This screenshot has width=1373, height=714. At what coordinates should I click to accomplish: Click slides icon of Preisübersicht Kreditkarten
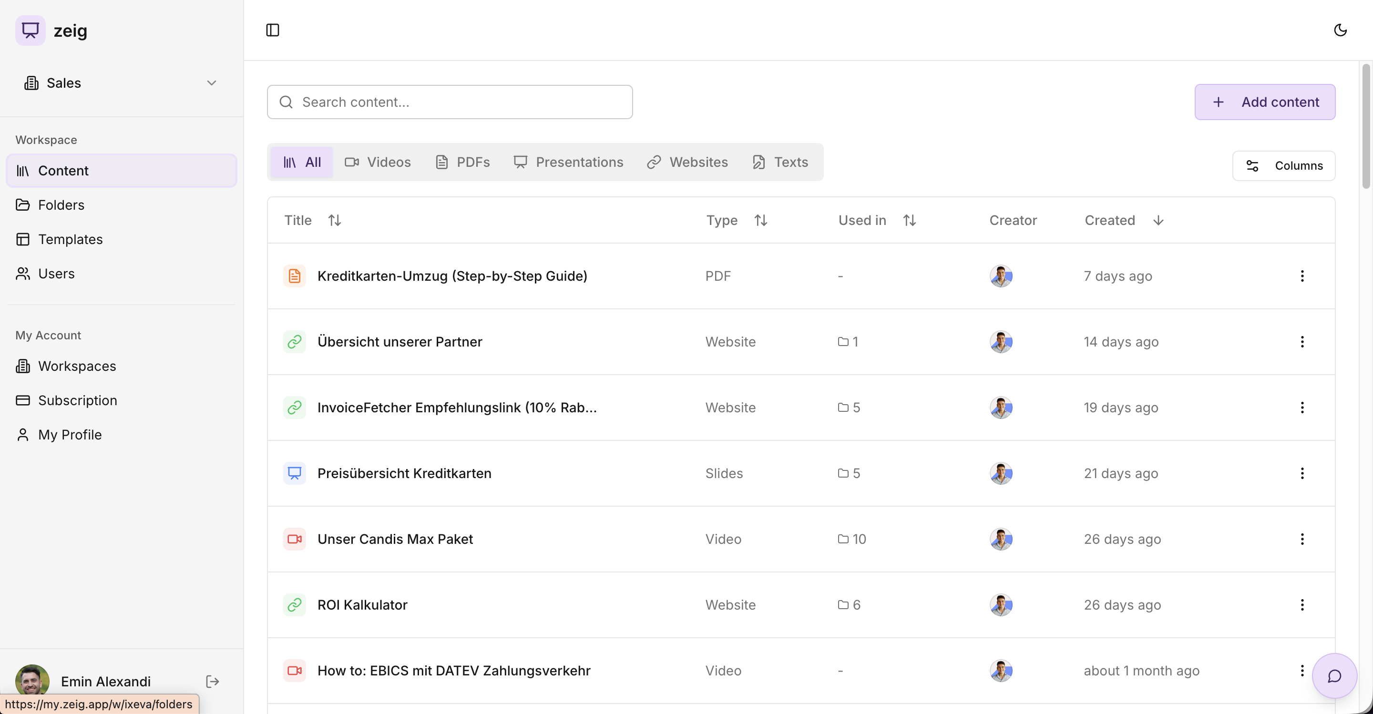click(294, 473)
